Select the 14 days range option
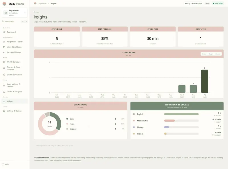Screen dimensions: 228x169 (x=211, y=54)
